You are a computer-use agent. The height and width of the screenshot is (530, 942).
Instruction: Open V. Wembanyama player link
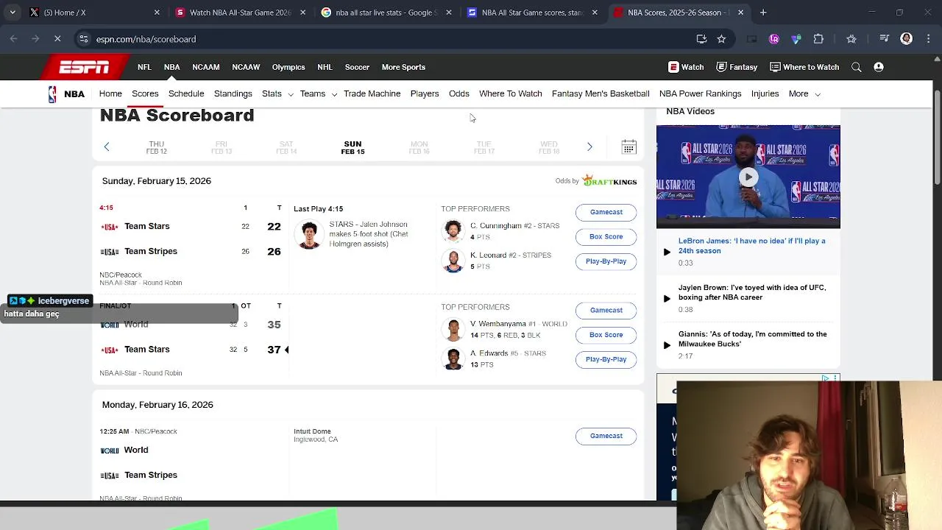498,324
